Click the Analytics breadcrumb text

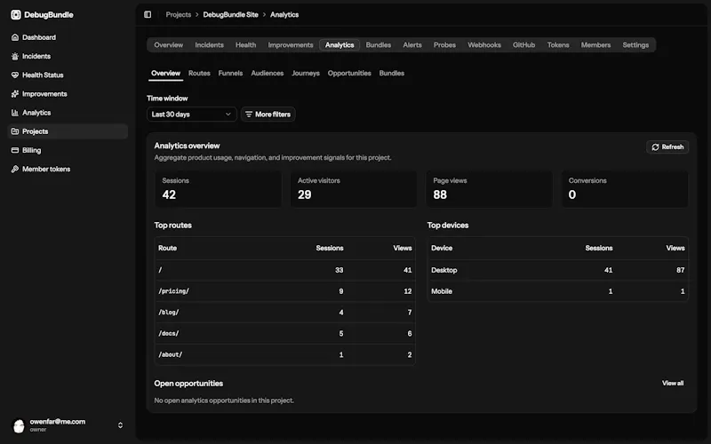284,14
